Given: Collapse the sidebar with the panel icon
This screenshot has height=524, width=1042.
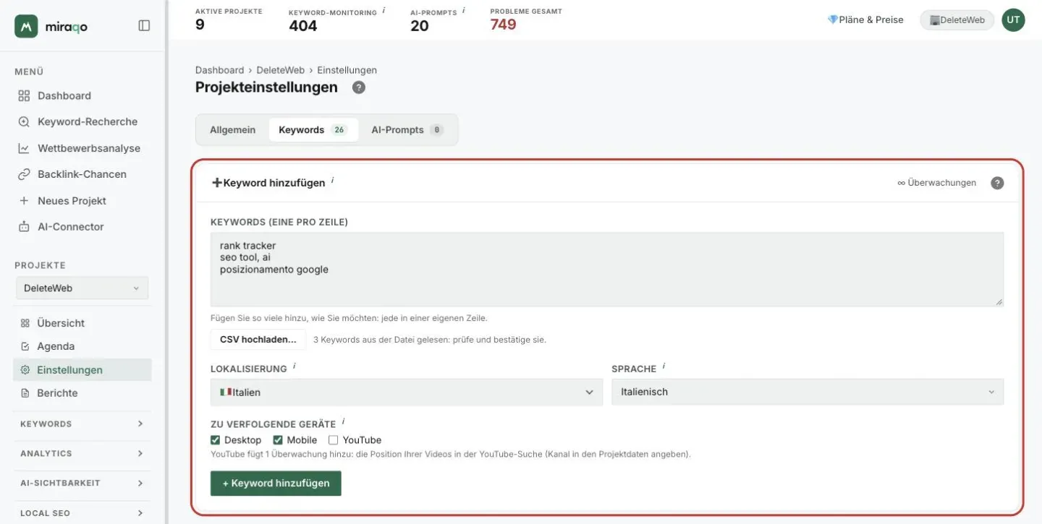Looking at the screenshot, I should pyautogui.click(x=144, y=25).
